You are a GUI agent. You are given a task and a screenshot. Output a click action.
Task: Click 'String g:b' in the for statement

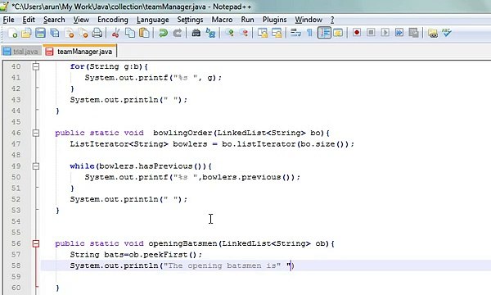(x=115, y=66)
